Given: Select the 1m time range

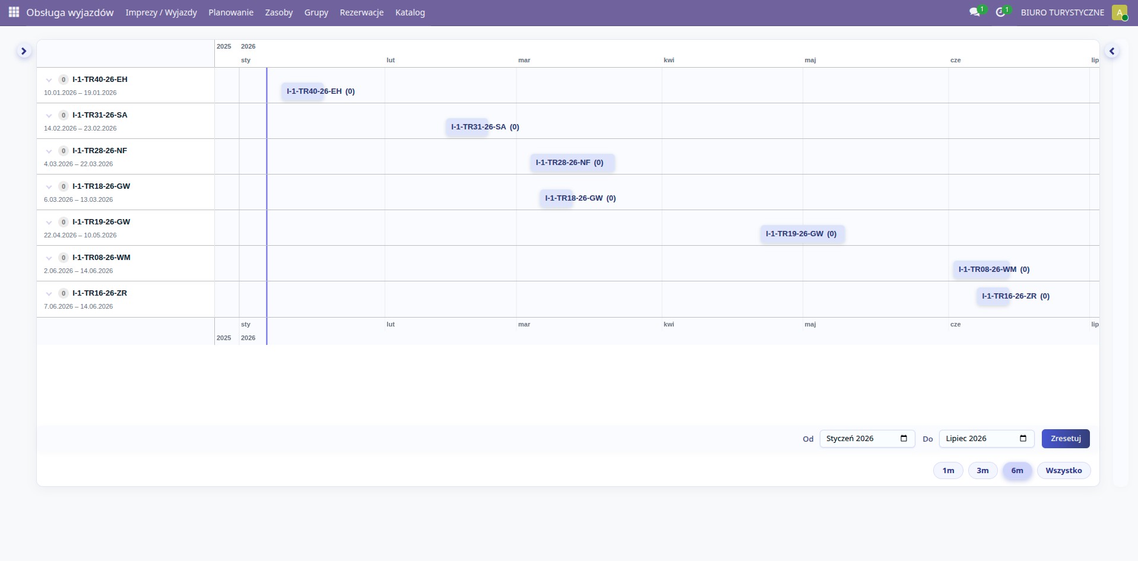Looking at the screenshot, I should [948, 471].
